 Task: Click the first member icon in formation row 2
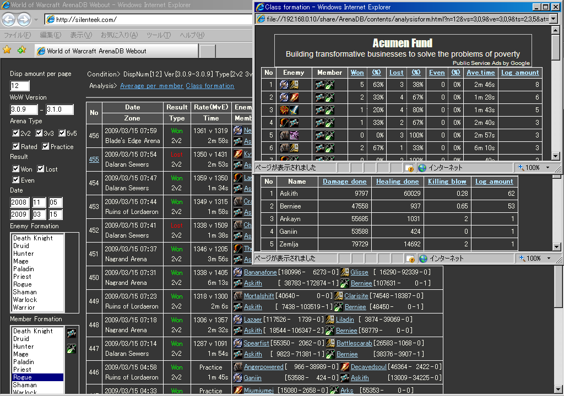point(319,97)
